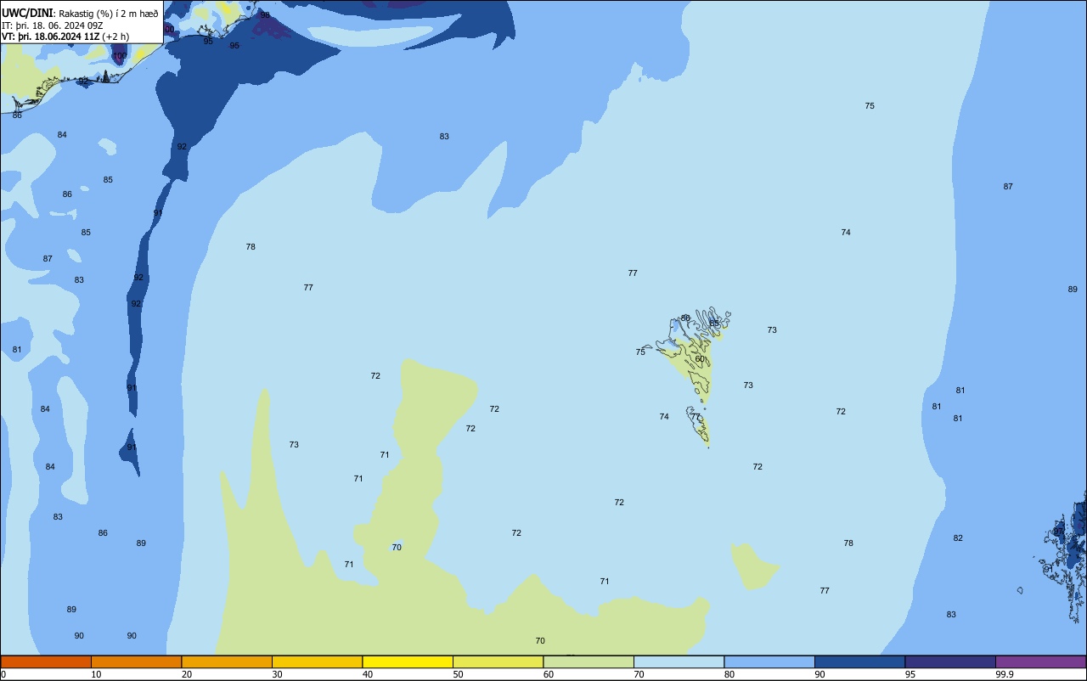Click the purple legend swatch above 99.9
This screenshot has height=681, width=1087.
[x=1040, y=661]
